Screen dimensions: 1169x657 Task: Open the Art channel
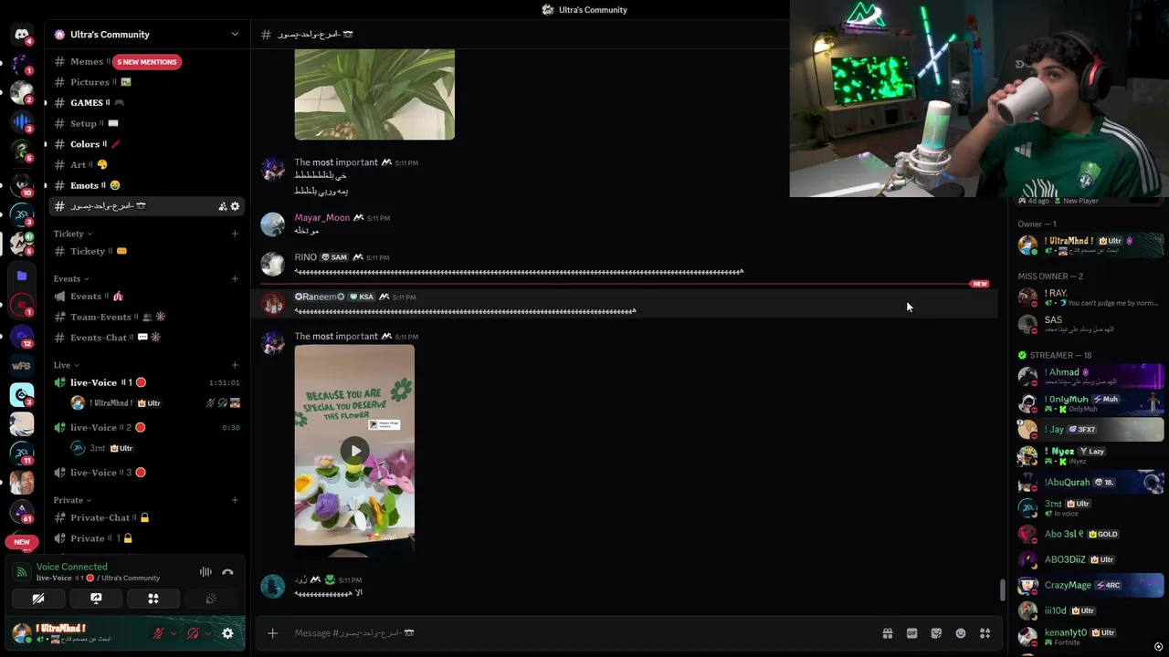click(147, 165)
